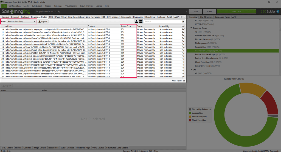This screenshot has height=152, width=281.
Task: Switch to the External tab
Action: [x=15, y=17]
